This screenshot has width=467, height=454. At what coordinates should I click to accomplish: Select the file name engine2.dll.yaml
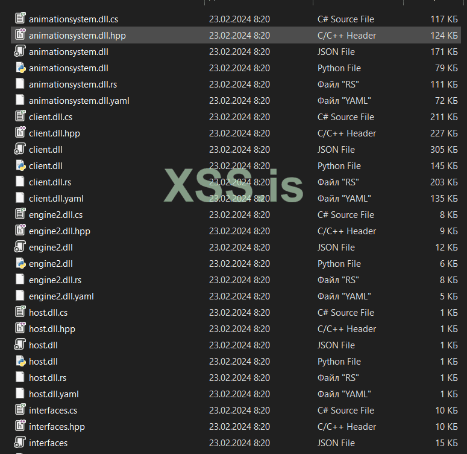[61, 296]
